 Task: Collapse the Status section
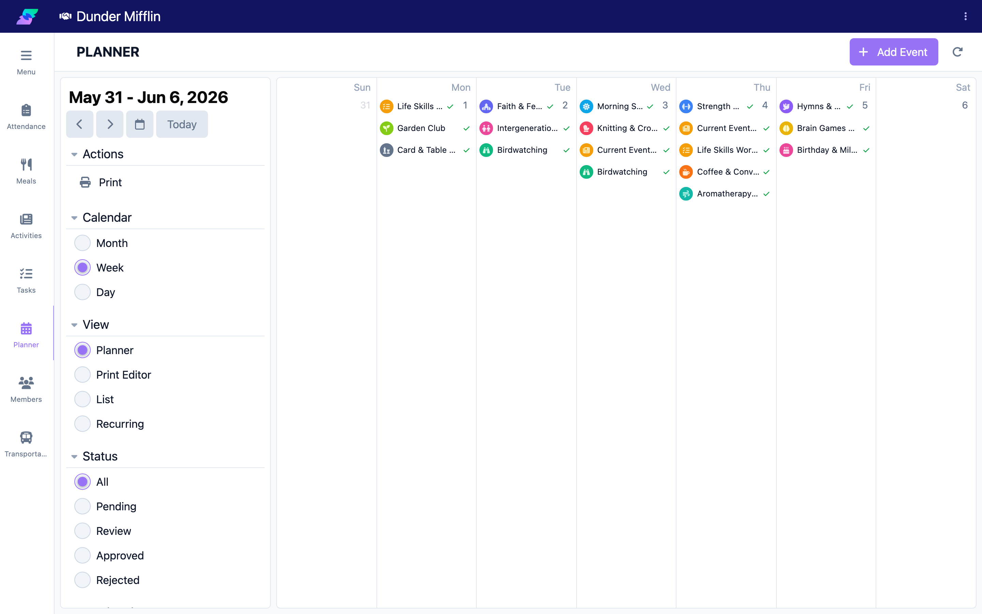pos(74,456)
